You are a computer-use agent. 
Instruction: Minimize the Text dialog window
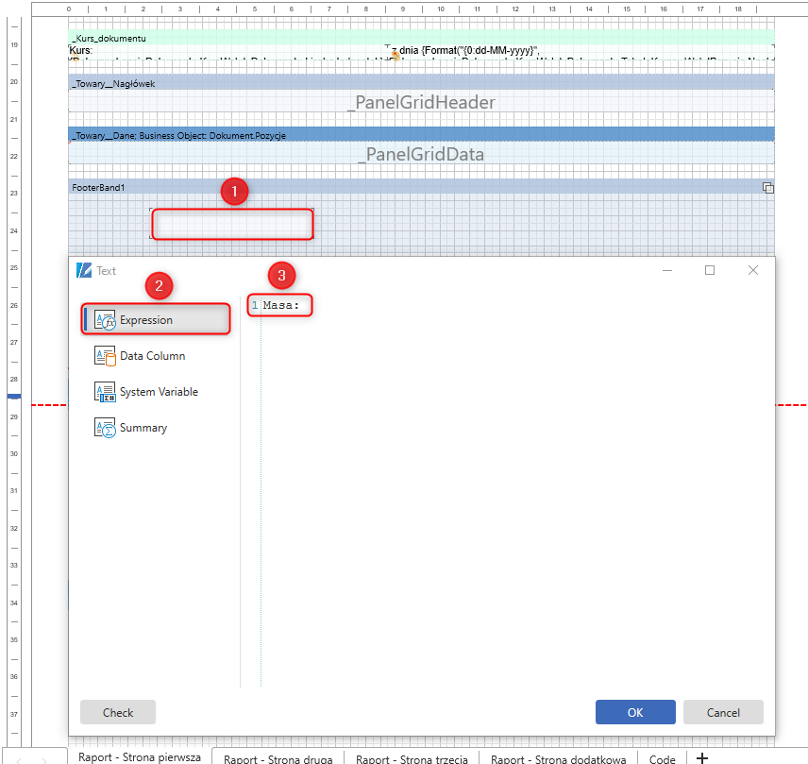[667, 270]
